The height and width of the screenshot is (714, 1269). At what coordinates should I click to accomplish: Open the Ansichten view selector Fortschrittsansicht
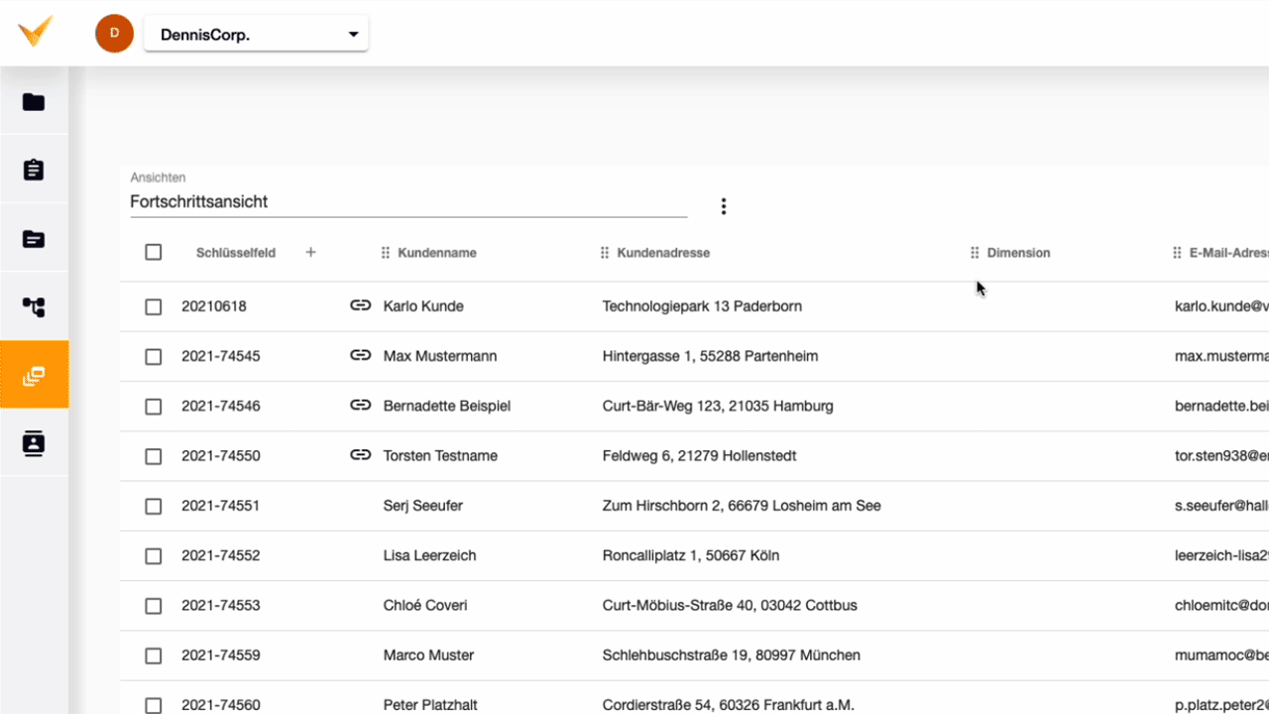pyautogui.click(x=408, y=201)
